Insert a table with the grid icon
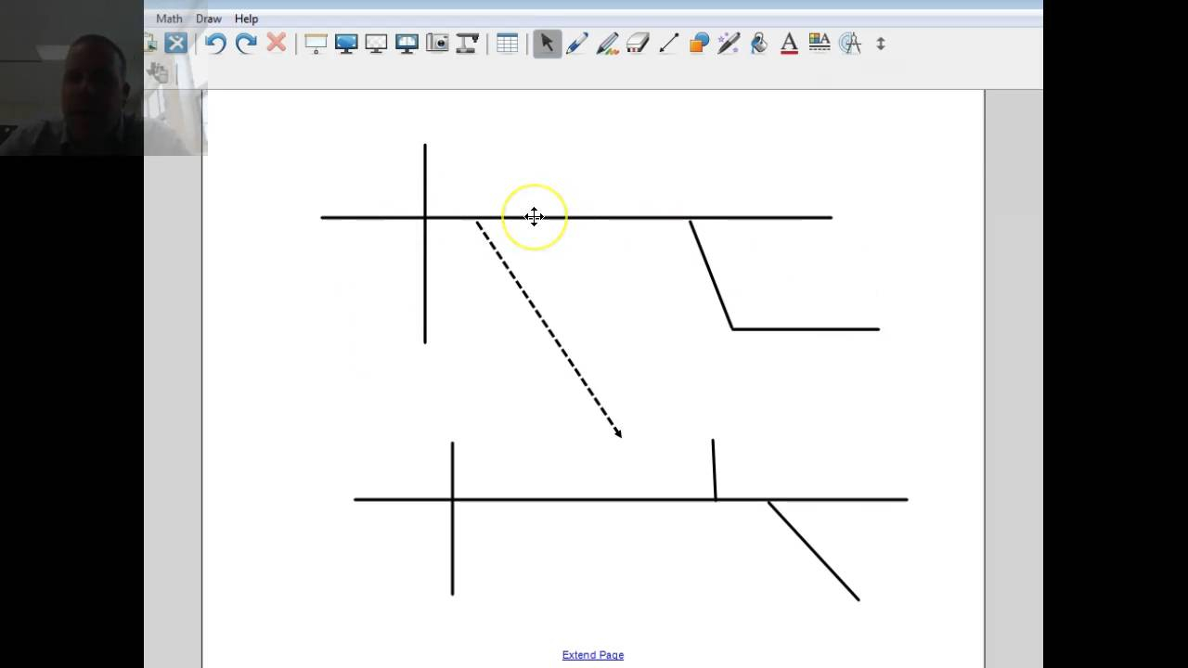The height and width of the screenshot is (668, 1188). pos(508,43)
